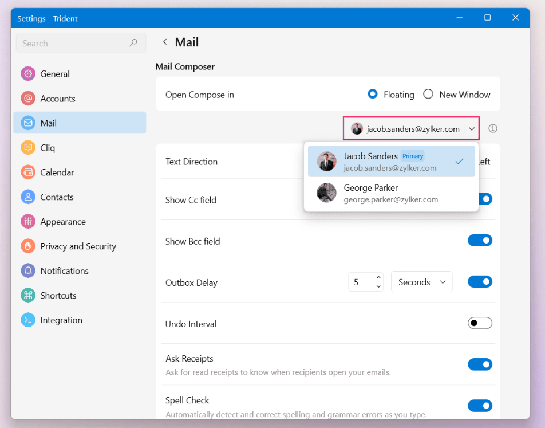Open the Cliq settings section

coord(80,148)
